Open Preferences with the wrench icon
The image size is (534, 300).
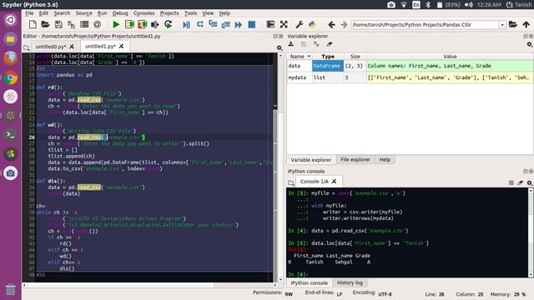click(300, 24)
